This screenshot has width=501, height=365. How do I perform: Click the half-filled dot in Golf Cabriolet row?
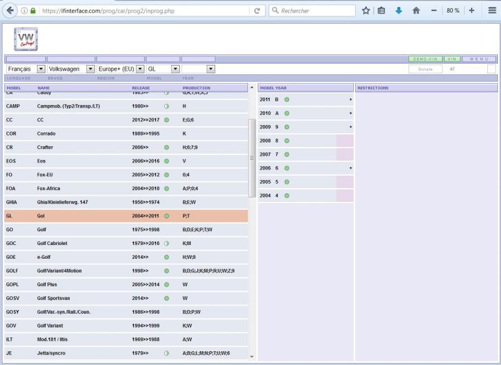click(167, 243)
